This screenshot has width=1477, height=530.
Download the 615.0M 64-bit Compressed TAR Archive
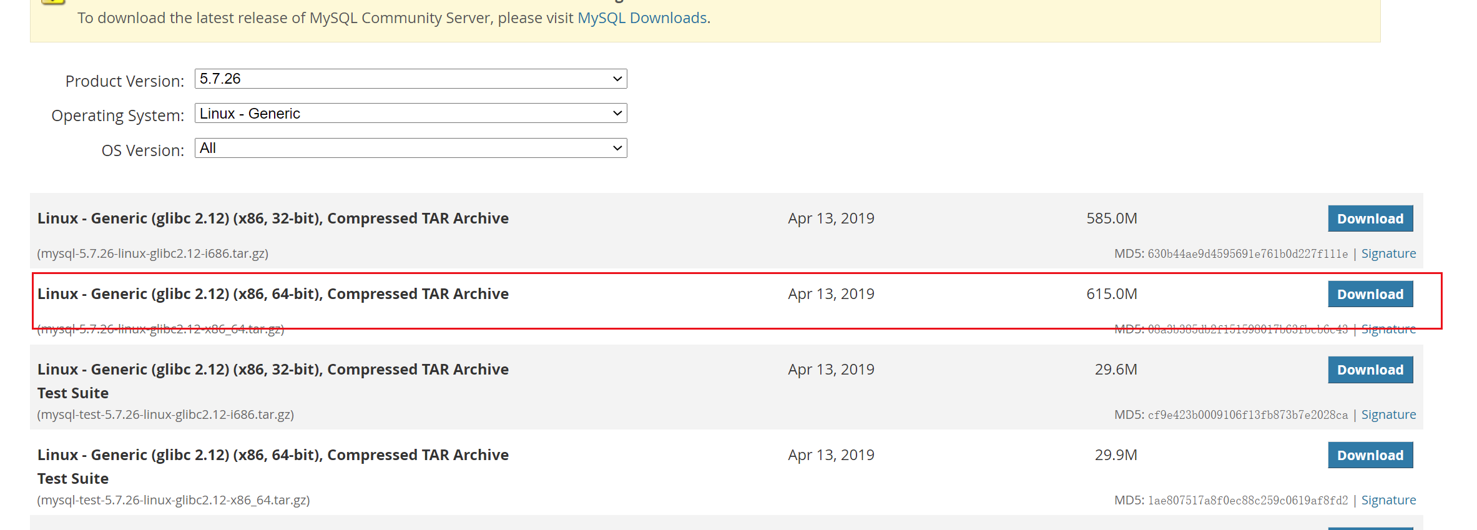1370,294
